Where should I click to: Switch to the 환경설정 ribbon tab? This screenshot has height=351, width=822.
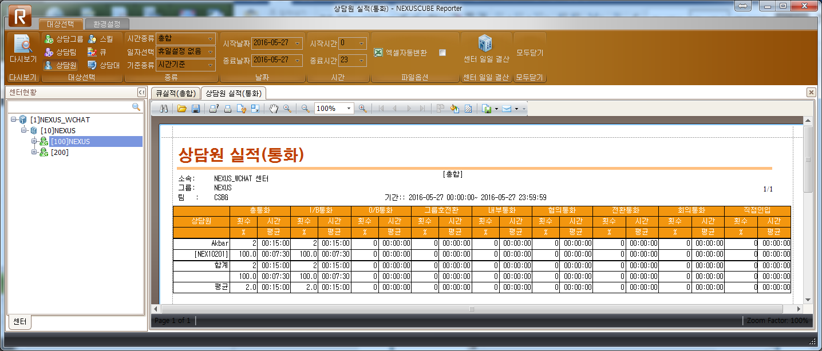[107, 24]
